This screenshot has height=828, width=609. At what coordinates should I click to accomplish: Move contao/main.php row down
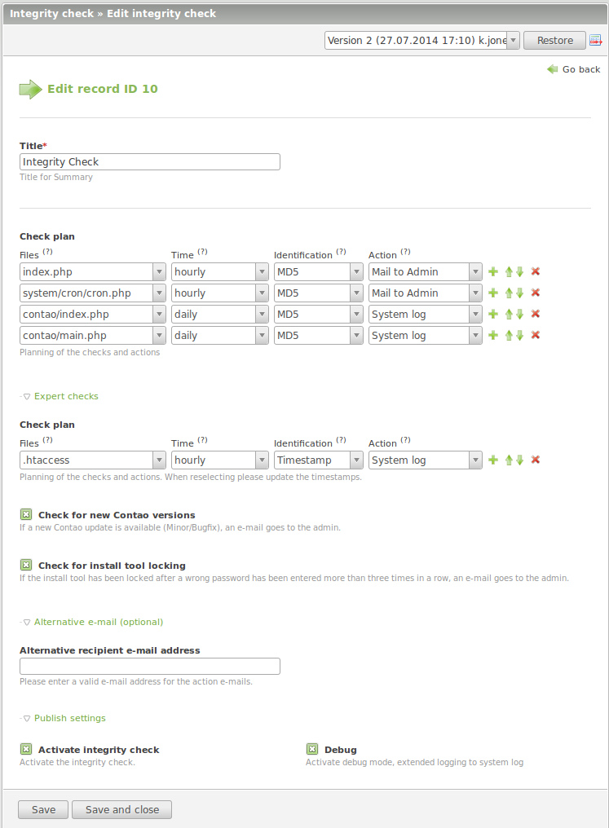pyautogui.click(x=519, y=335)
